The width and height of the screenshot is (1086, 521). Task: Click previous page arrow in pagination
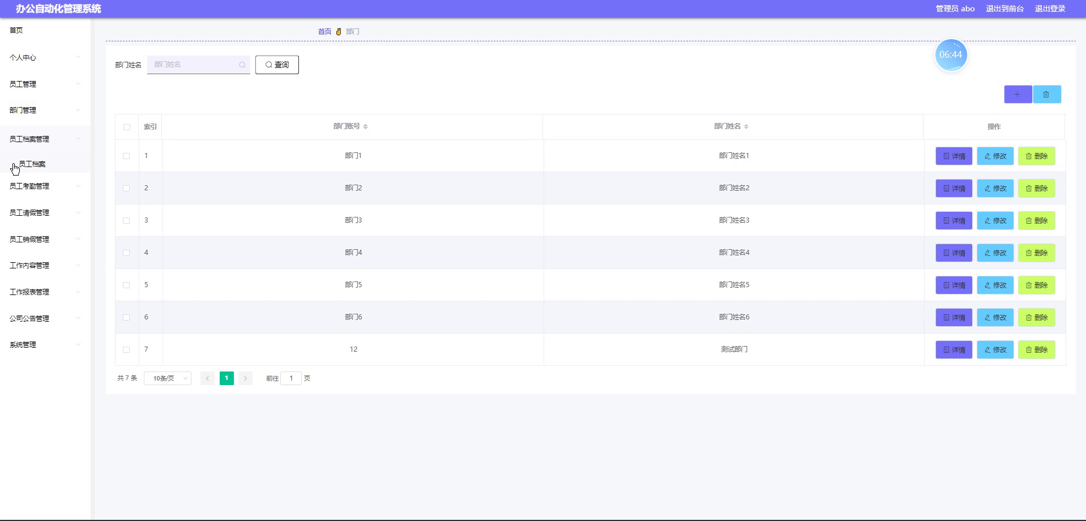tap(207, 378)
